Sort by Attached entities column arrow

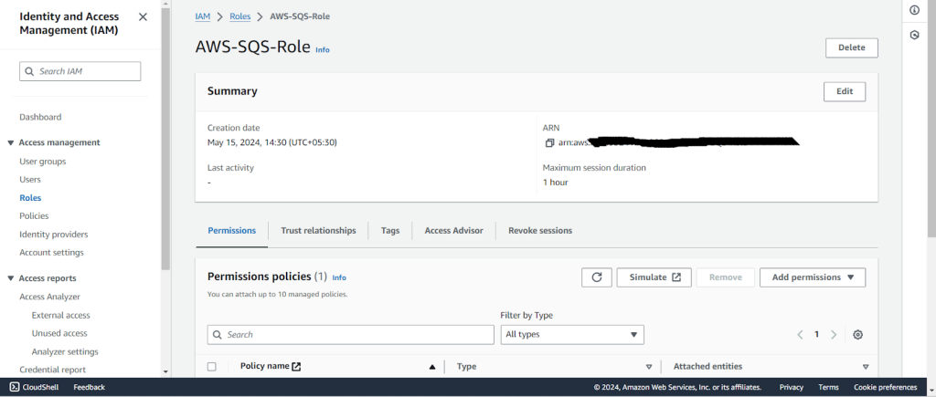[x=866, y=367]
